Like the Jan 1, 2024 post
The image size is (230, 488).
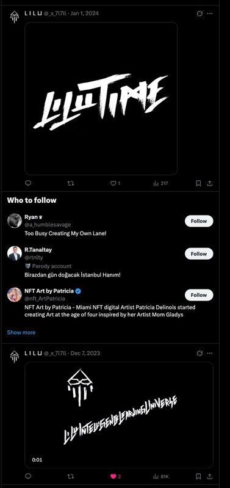(115, 183)
